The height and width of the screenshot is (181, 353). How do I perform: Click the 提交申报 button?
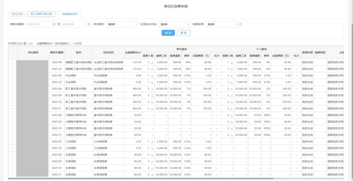click(17, 14)
